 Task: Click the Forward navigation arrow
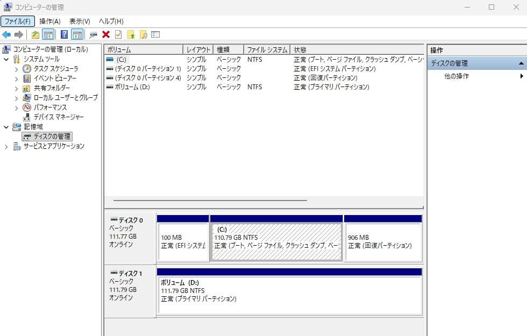click(18, 34)
